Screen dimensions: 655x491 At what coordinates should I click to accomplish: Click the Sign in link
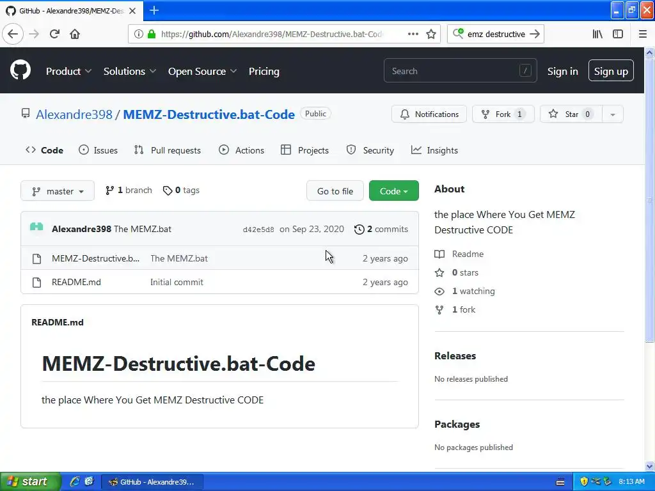pyautogui.click(x=563, y=72)
